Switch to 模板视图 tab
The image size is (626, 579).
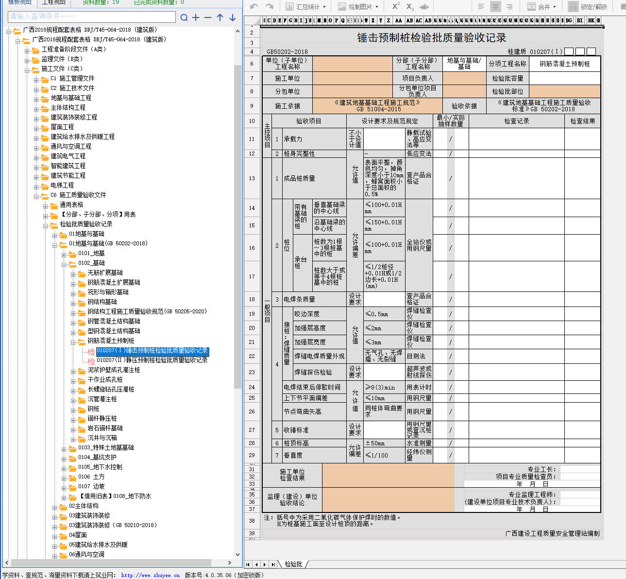(19, 2)
